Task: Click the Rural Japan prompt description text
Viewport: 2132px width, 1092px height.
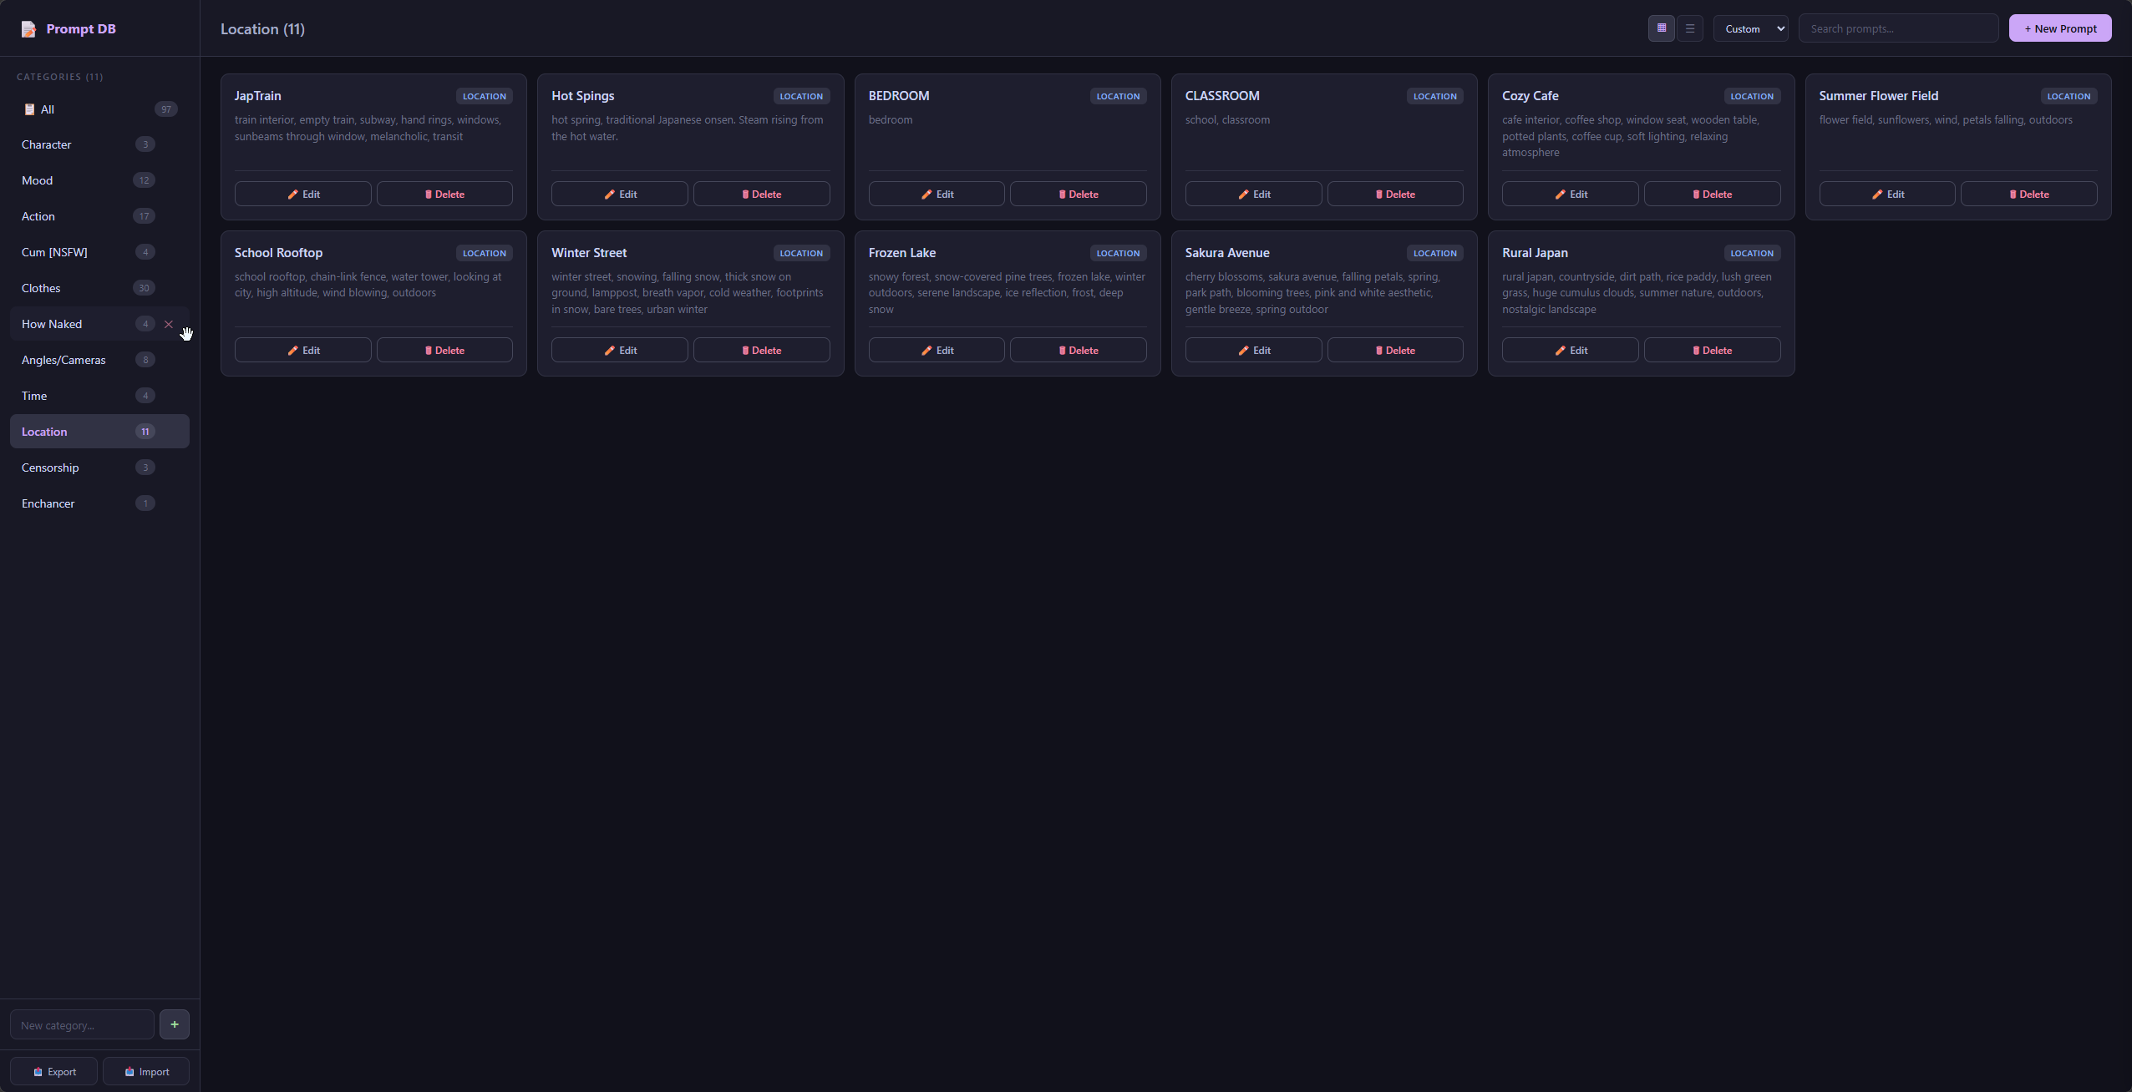Action: pos(1637,293)
